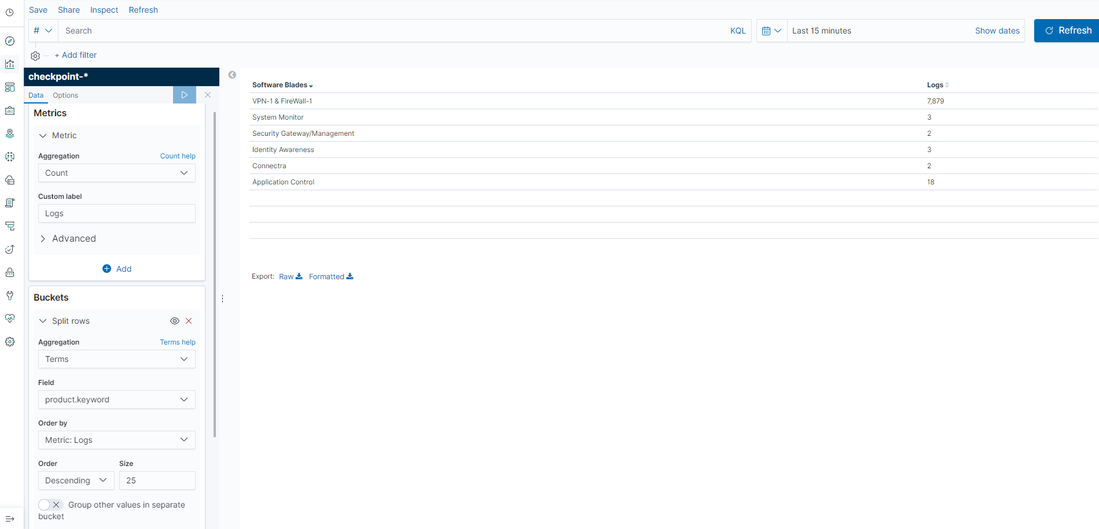1099x529 pixels.
Task: Hide the Split rows bucket with eye toggle
Action: [x=174, y=321]
